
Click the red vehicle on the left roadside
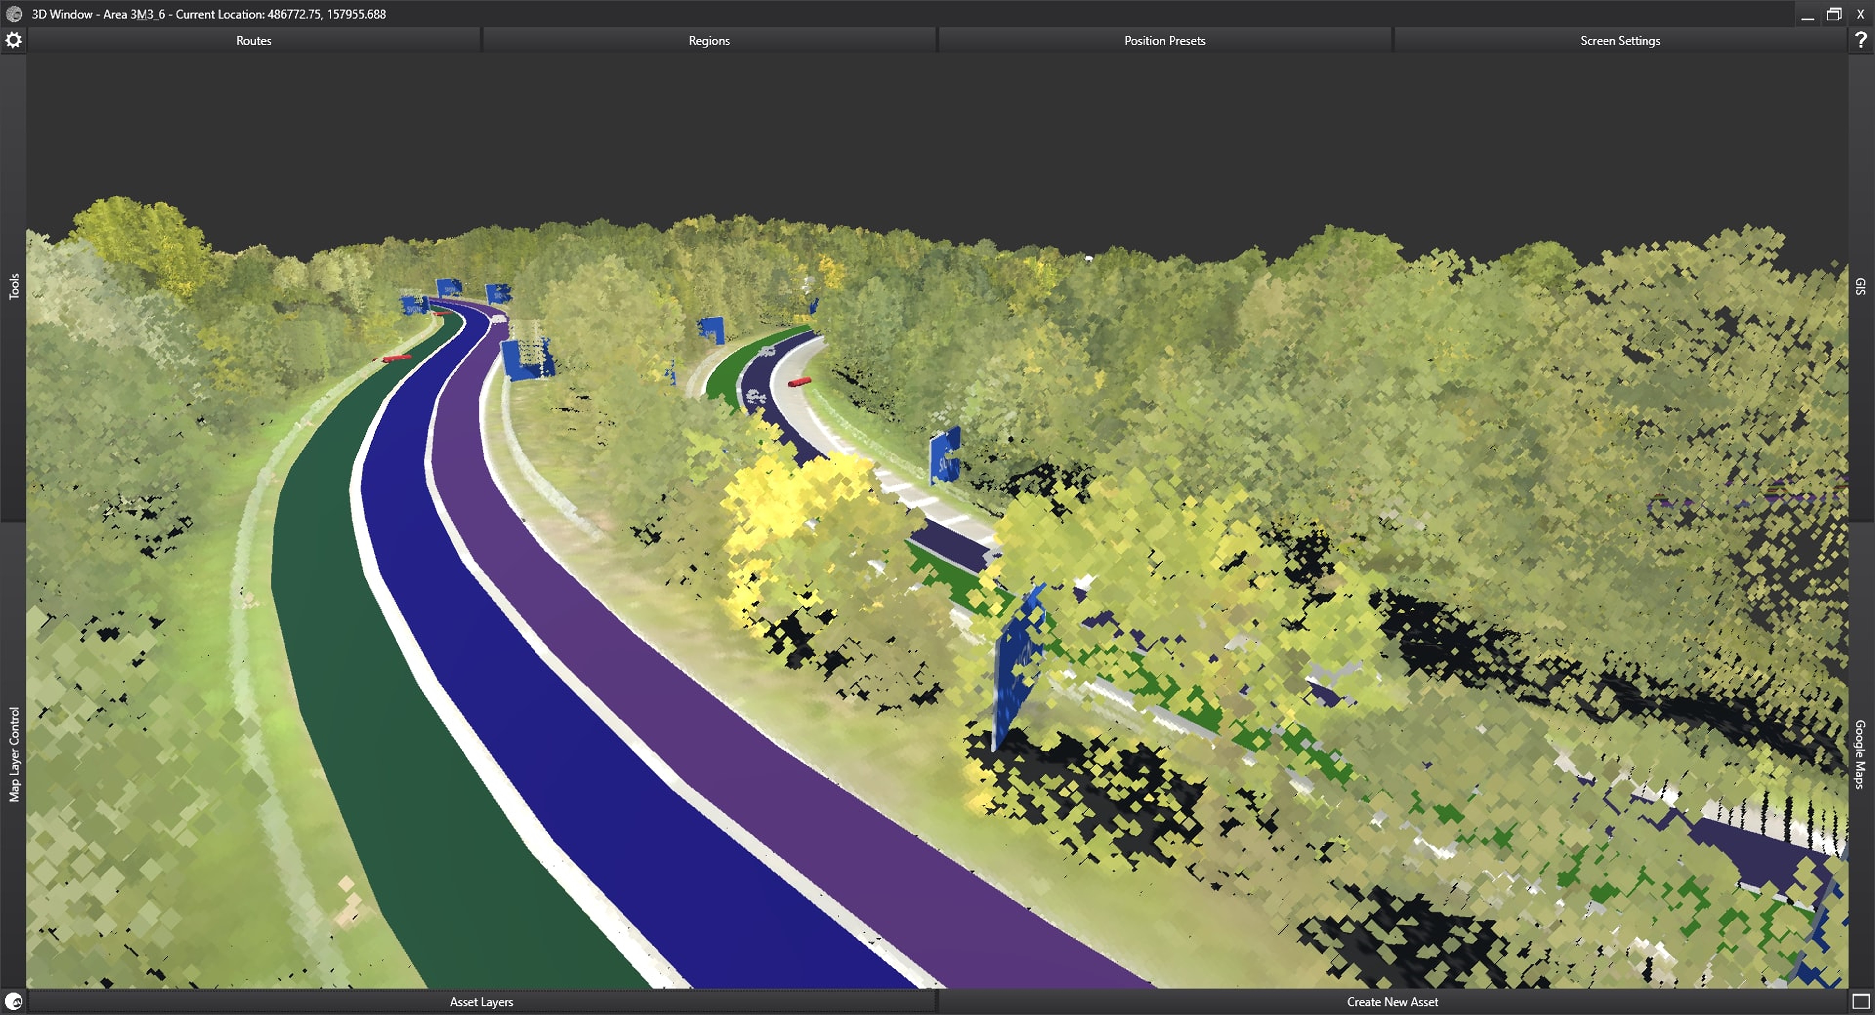coord(397,358)
